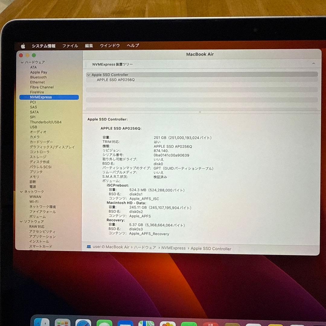Select アプリケーション in the sidebar
The image size is (326, 326).
coord(42,237)
